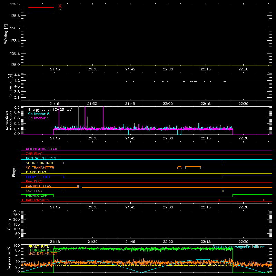Select the Collimator 8 legend entry
Screen dimensions: 276x276
pyautogui.click(x=39, y=114)
